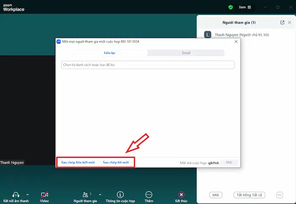
Task: Click the contact search filter field
Action: pyautogui.click(x=148, y=65)
